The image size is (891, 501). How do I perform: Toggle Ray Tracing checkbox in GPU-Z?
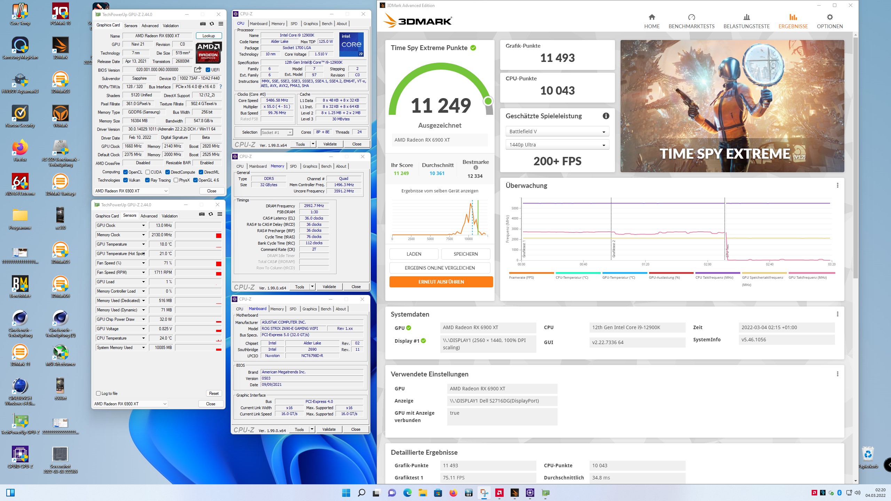[x=147, y=180]
